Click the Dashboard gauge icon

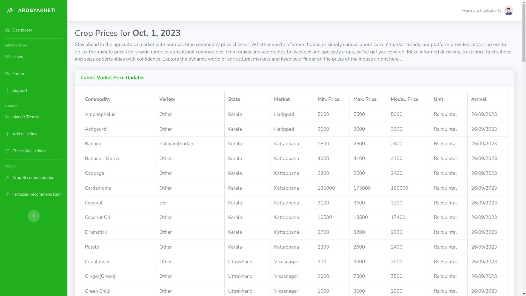[x=7, y=30]
